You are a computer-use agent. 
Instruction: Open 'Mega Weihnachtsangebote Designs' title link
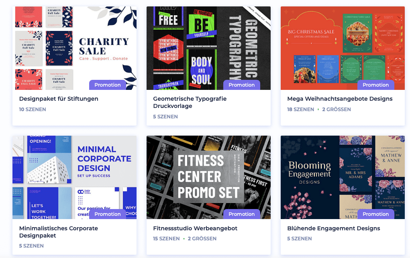point(340,99)
